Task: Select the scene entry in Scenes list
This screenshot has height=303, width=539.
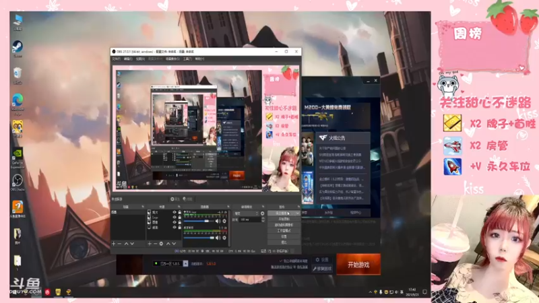Action: [128, 212]
